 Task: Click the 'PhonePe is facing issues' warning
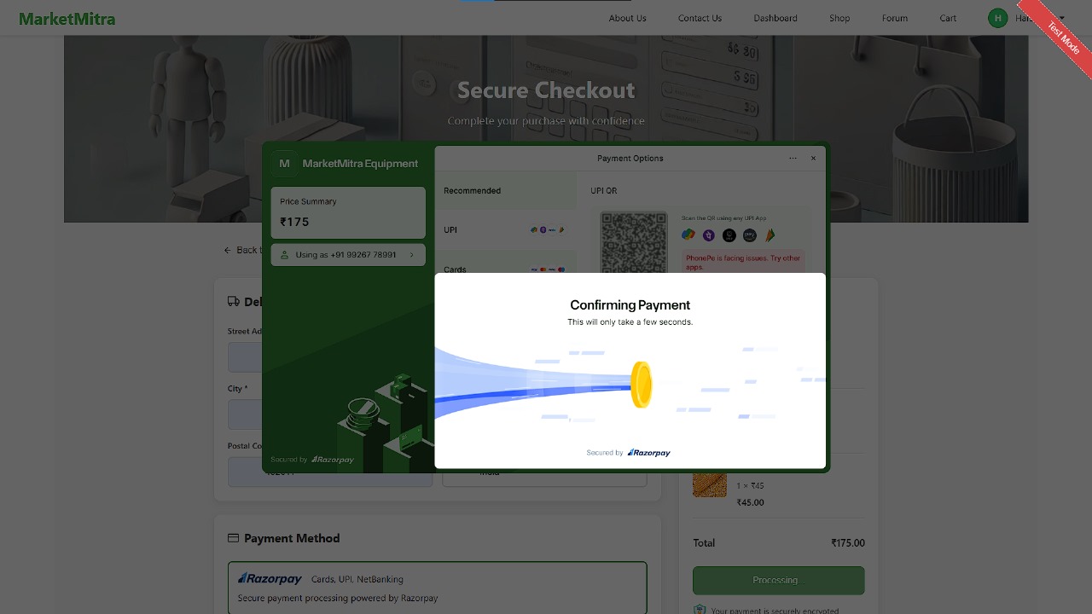(x=743, y=263)
